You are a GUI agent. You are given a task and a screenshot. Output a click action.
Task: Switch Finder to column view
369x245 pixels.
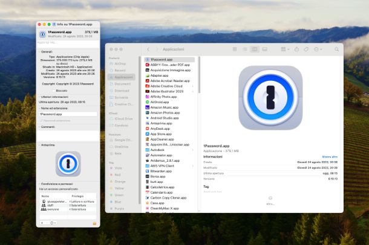(x=255, y=49)
